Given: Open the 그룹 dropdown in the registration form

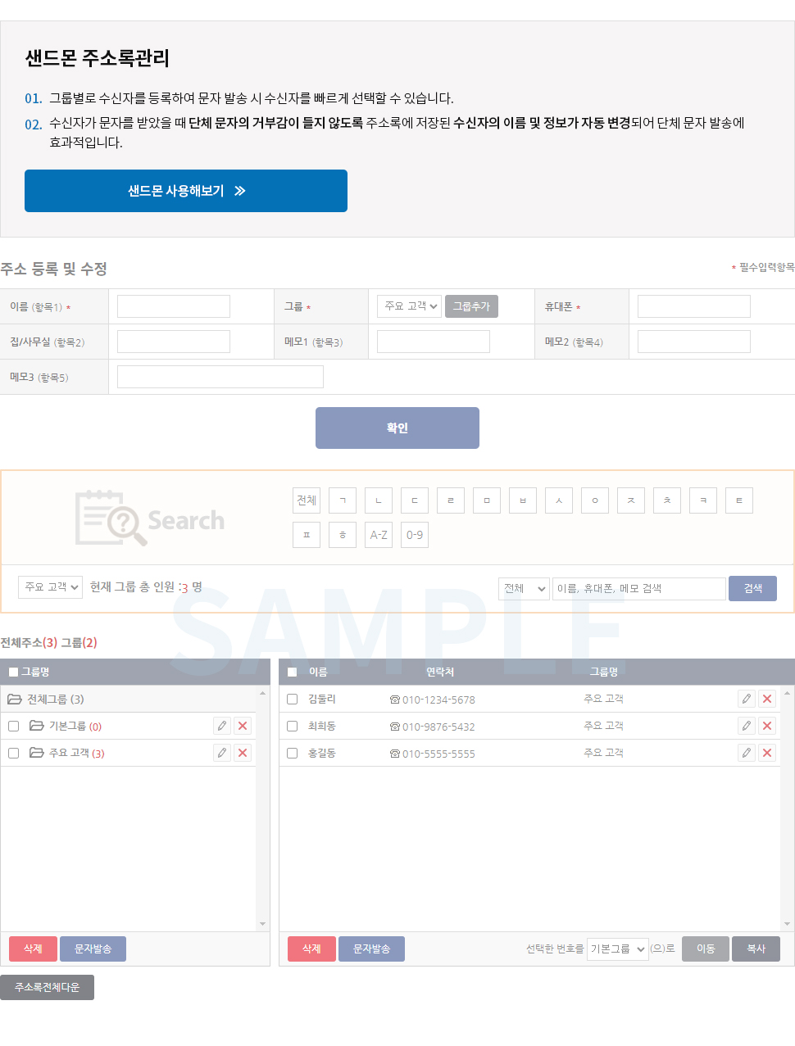Looking at the screenshot, I should (x=410, y=306).
